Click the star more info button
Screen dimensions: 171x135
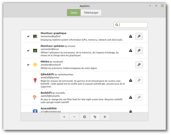105,117
